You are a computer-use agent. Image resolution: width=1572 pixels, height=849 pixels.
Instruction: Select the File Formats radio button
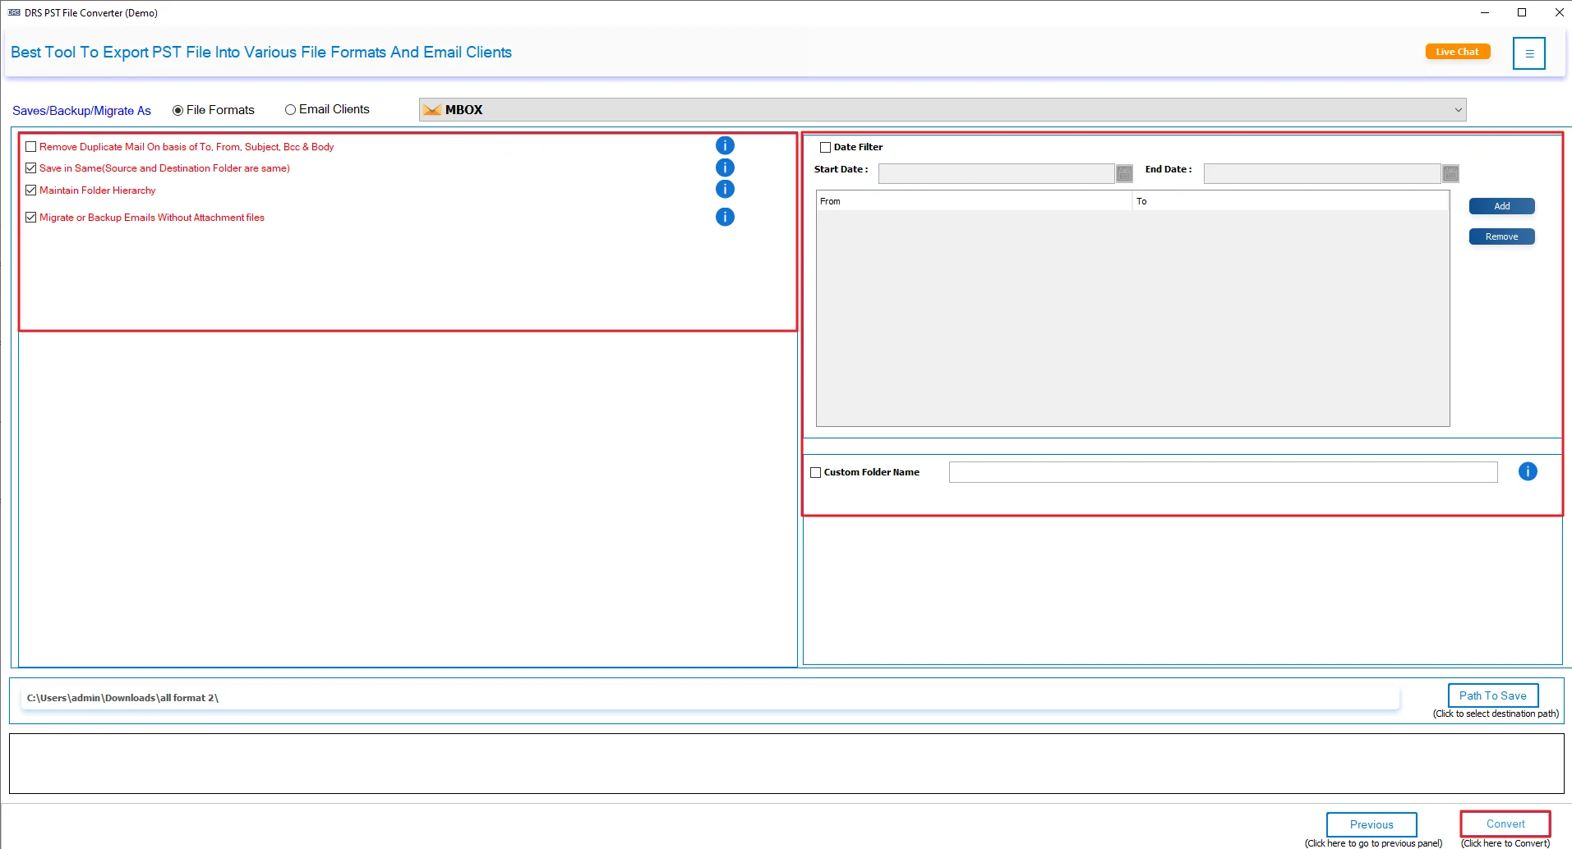point(177,108)
